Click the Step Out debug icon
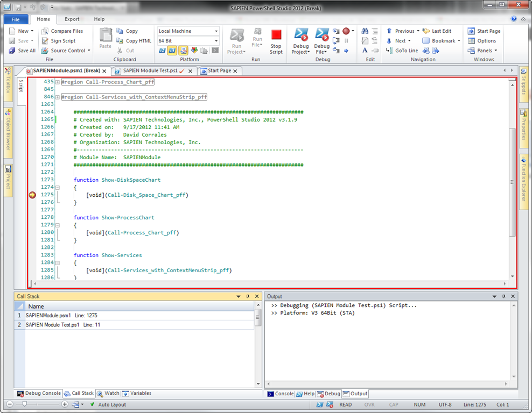 click(x=336, y=51)
